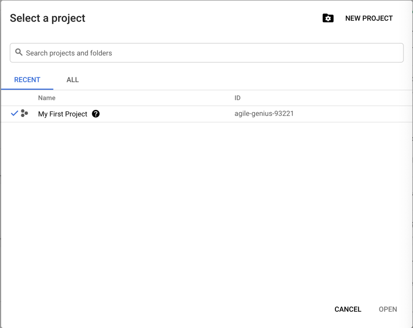Click the ID column header

point(237,98)
